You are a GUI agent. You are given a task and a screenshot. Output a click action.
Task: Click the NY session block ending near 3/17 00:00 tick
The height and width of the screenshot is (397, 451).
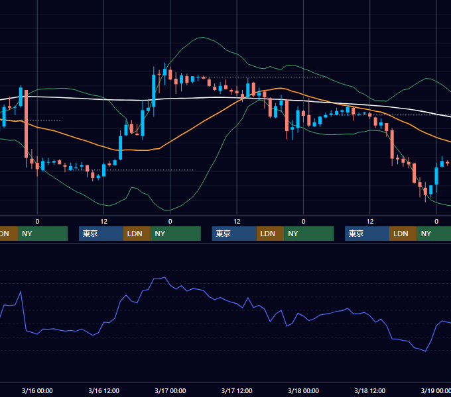[176, 234]
